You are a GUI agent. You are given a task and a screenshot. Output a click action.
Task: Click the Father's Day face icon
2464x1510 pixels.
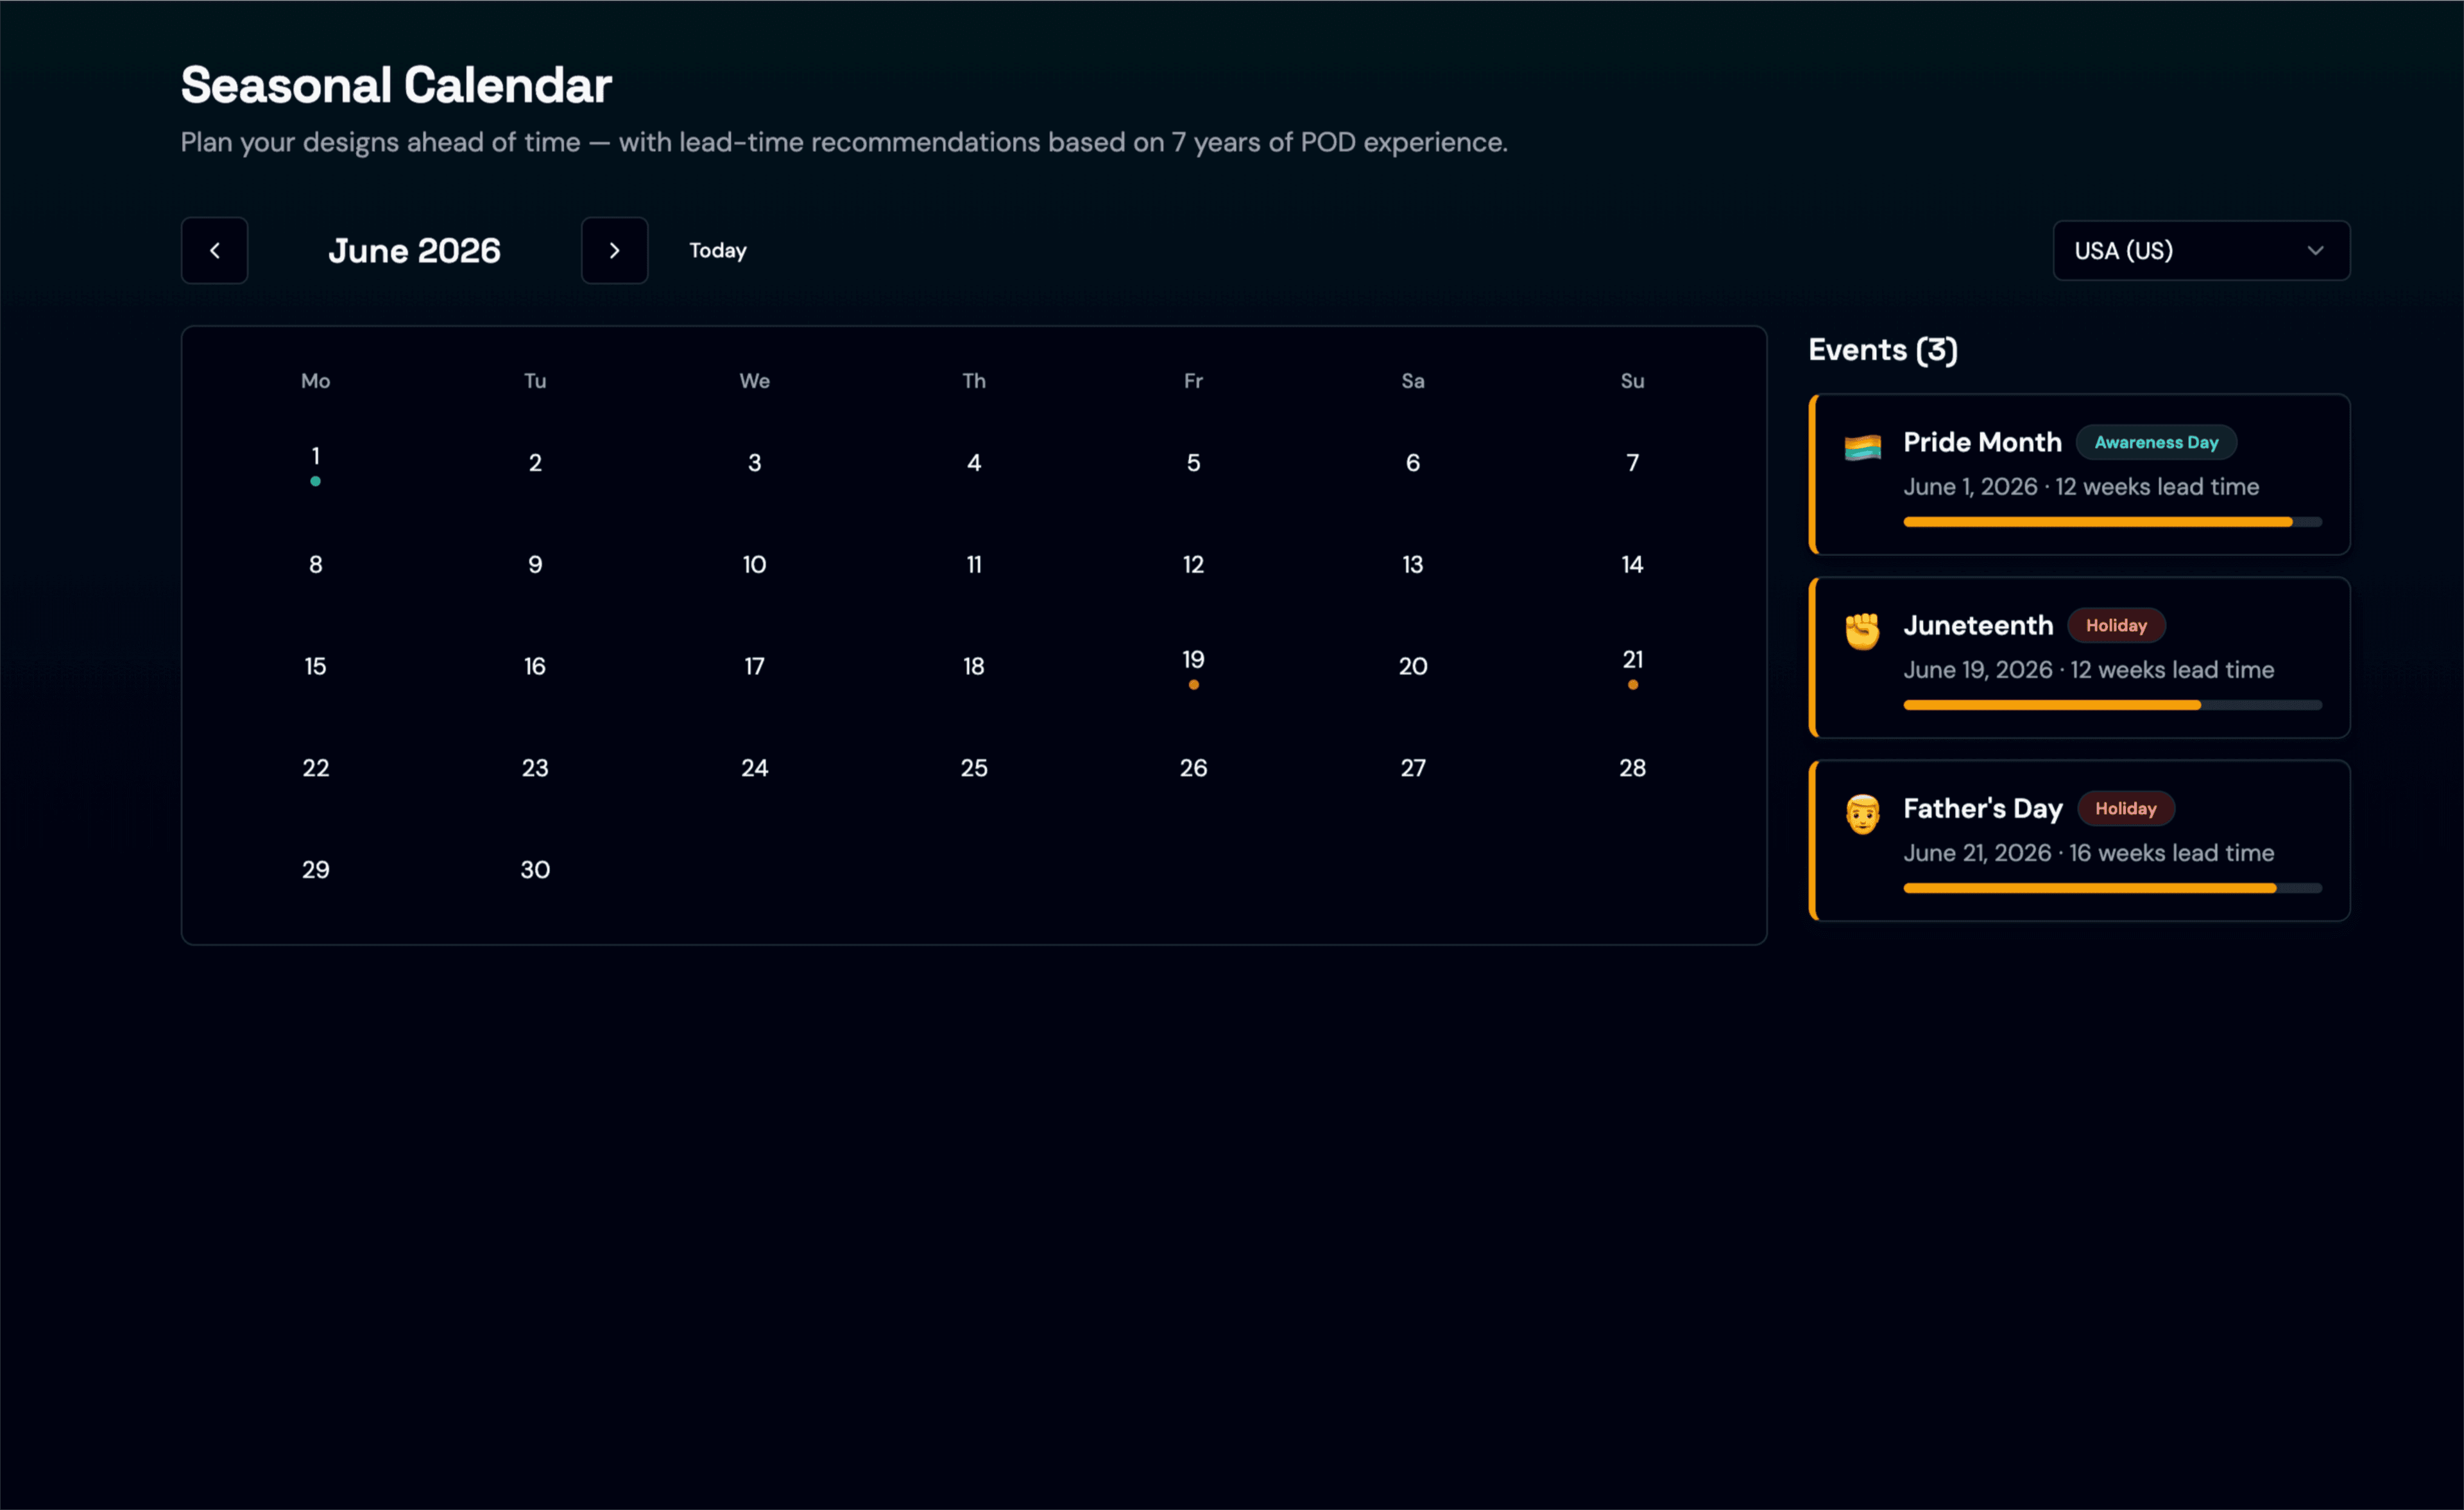pos(1862,813)
